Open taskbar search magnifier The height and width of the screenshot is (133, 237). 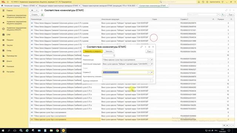coord(9,130)
